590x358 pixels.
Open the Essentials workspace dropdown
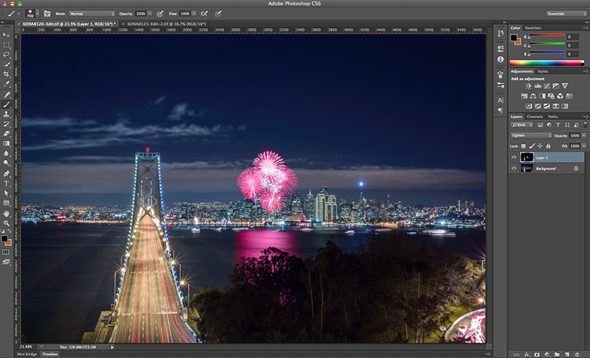click(x=566, y=13)
